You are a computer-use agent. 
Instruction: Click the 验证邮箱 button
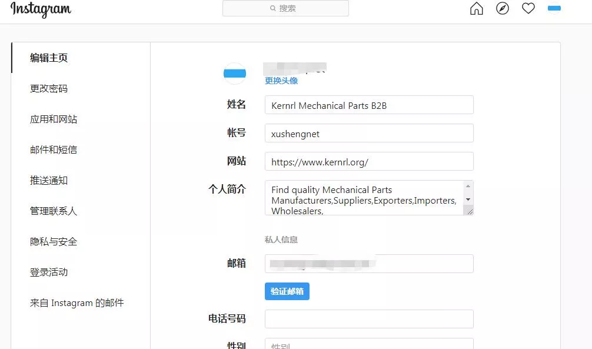tap(287, 291)
